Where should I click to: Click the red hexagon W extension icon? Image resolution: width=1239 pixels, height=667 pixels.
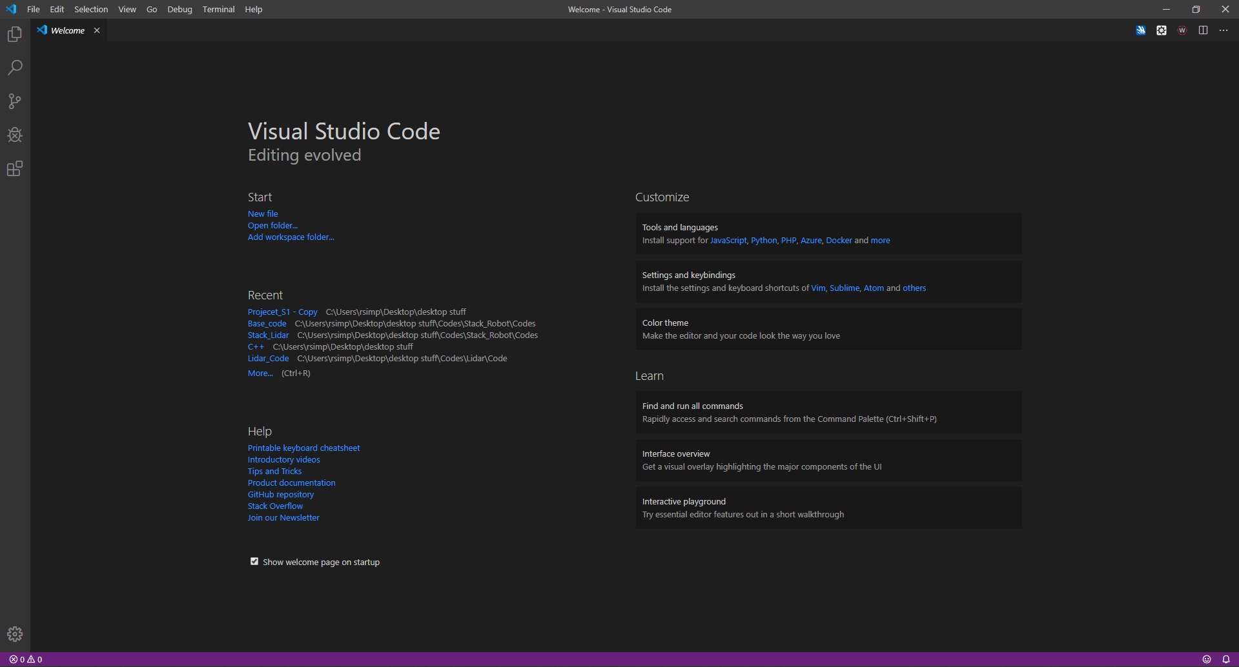click(x=1182, y=30)
